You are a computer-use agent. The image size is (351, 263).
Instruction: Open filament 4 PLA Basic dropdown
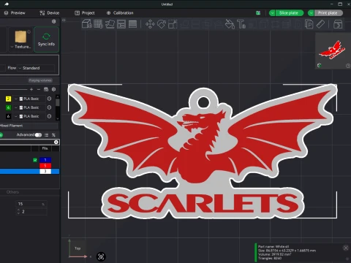(29, 107)
